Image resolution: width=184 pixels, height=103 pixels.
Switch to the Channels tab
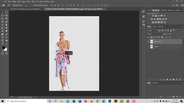[x=155, y=83]
